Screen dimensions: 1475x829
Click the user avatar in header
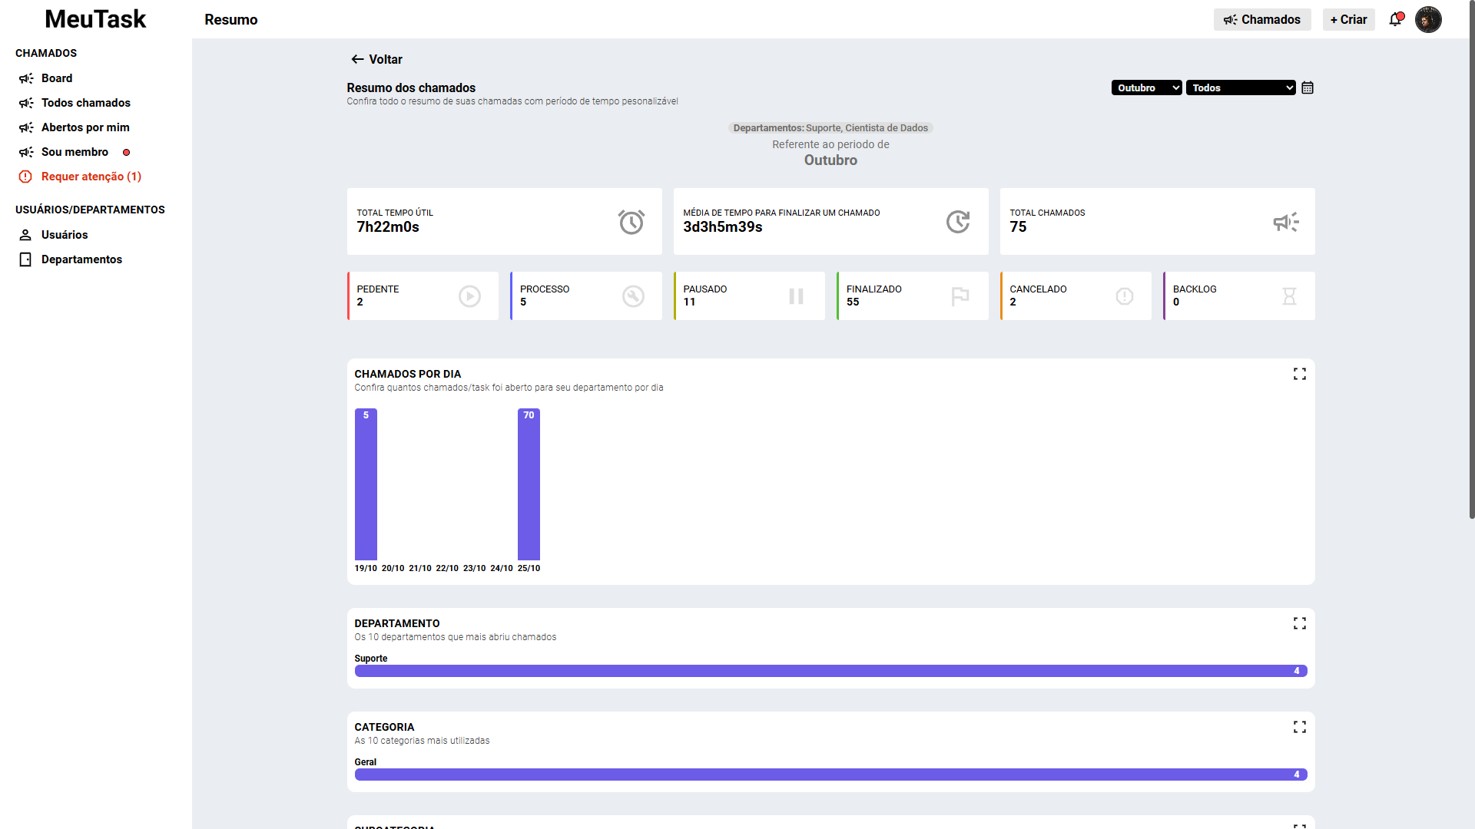(x=1428, y=20)
